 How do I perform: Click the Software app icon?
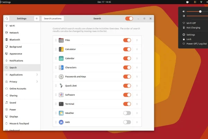point(61,95)
